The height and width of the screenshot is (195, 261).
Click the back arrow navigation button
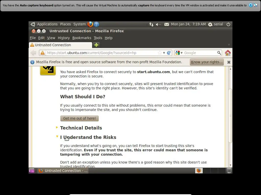tap(33, 53)
